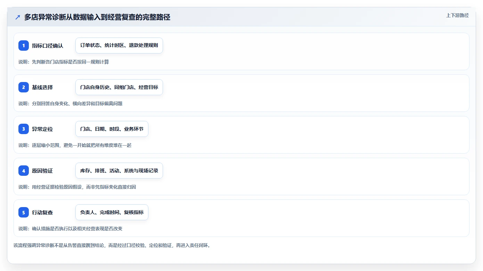Click step number badge 4
Viewport: 483px width, 271px height.
(x=24, y=171)
